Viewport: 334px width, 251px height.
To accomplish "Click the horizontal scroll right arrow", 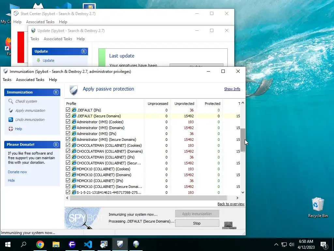I will click(237, 198).
